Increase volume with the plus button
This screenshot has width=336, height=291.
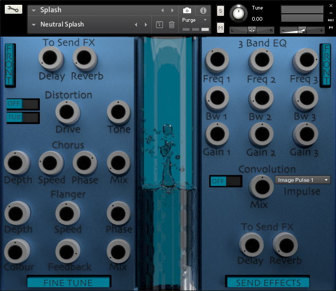(321, 31)
